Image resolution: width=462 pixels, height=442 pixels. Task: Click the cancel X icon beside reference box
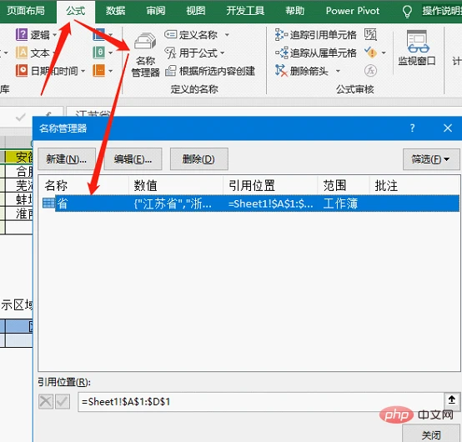click(x=46, y=401)
